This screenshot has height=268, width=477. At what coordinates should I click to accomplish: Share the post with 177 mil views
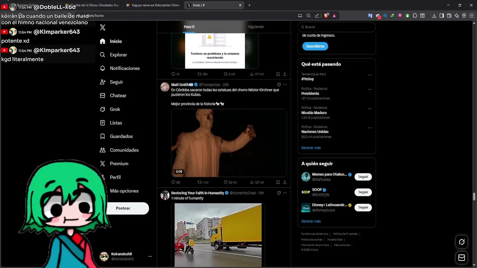(x=285, y=74)
